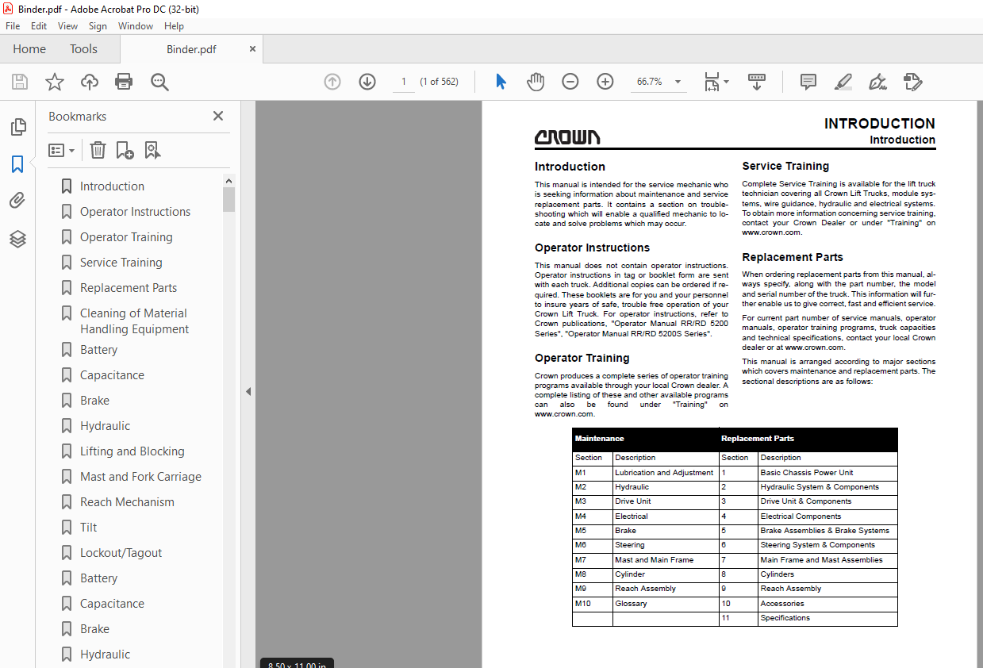The height and width of the screenshot is (668, 983).
Task: Open the Sign document pen tool
Action: pyautogui.click(x=877, y=82)
